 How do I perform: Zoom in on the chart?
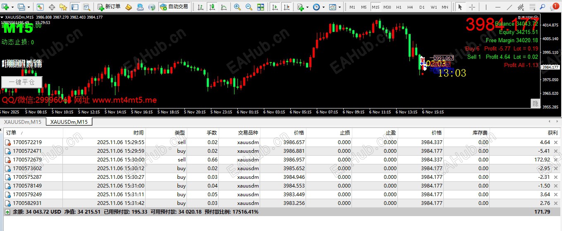coord(237,7)
